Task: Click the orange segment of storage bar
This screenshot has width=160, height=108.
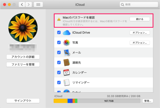Action: coord(74,101)
